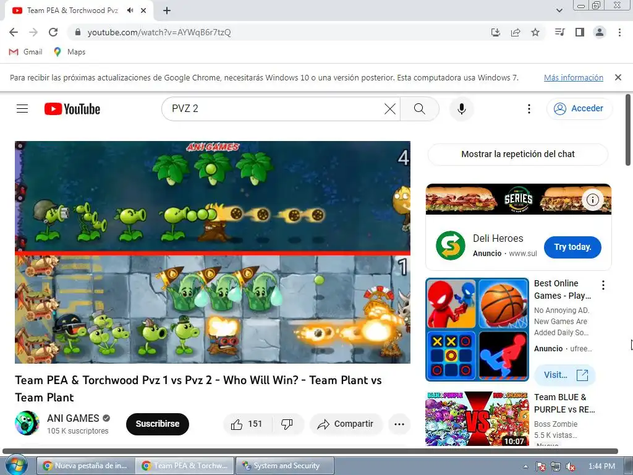Switch to Nueva pestaña taskbar item
This screenshot has width=633, height=475.
[x=85, y=466]
